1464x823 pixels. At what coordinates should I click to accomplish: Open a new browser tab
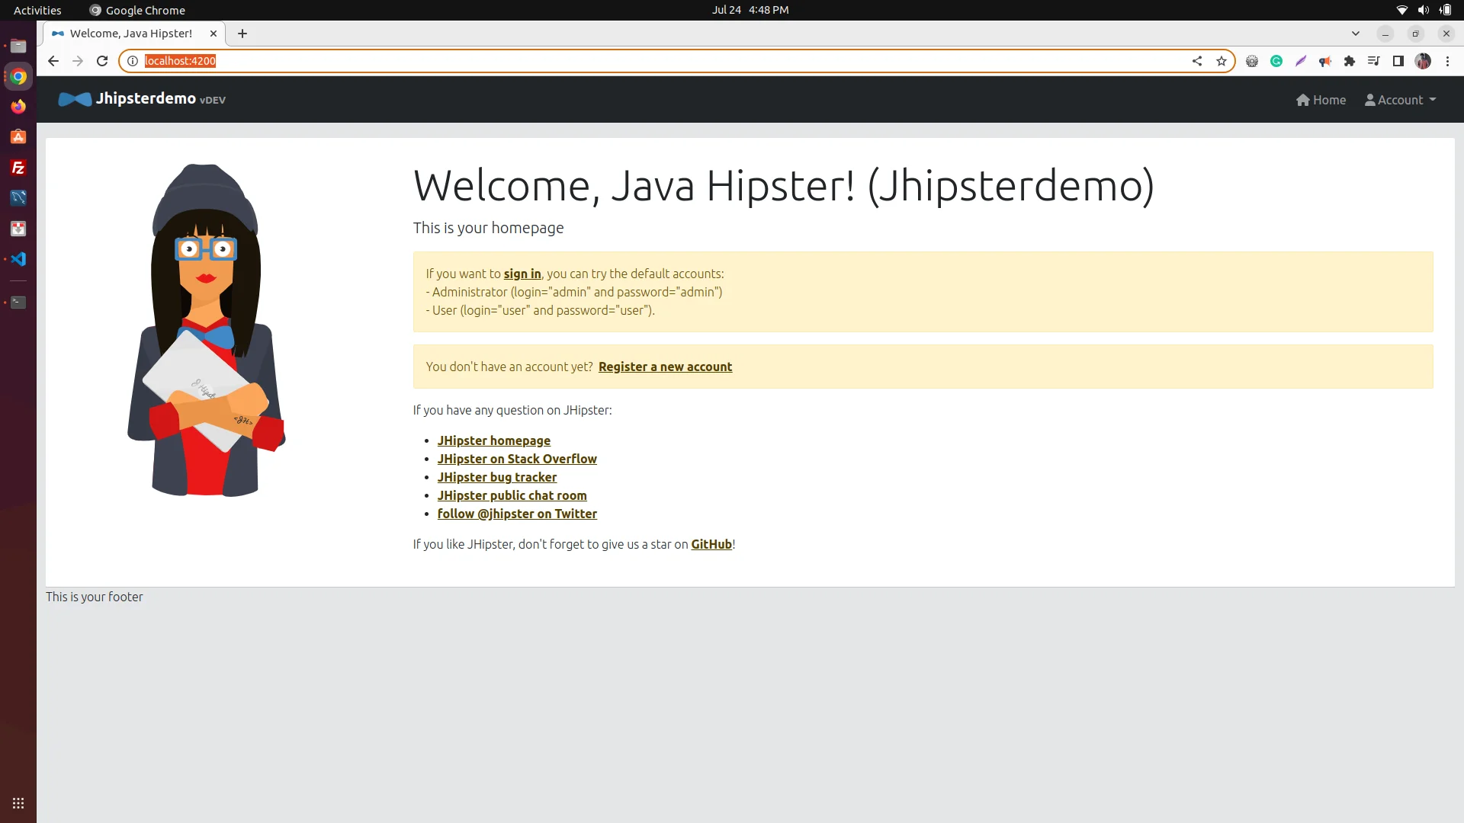[242, 34]
